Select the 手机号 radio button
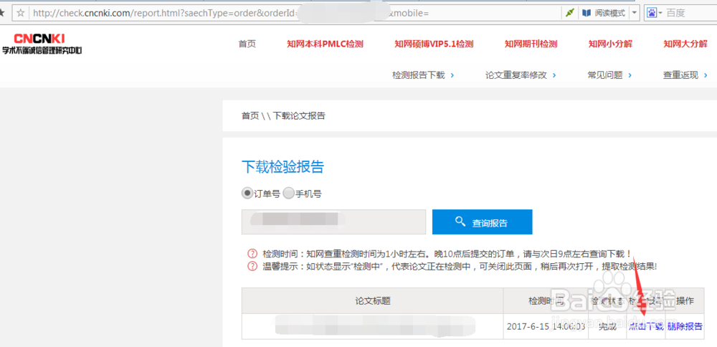717x347 pixels. tap(288, 194)
